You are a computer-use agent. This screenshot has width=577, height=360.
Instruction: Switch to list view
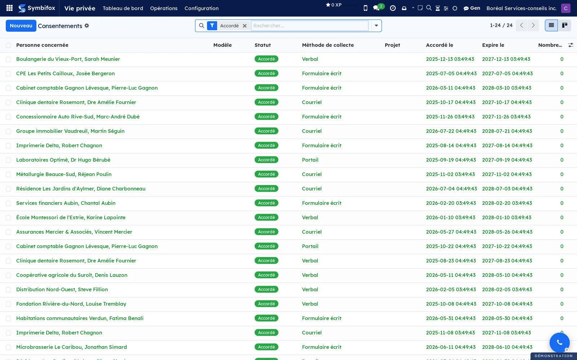pyautogui.click(x=551, y=25)
